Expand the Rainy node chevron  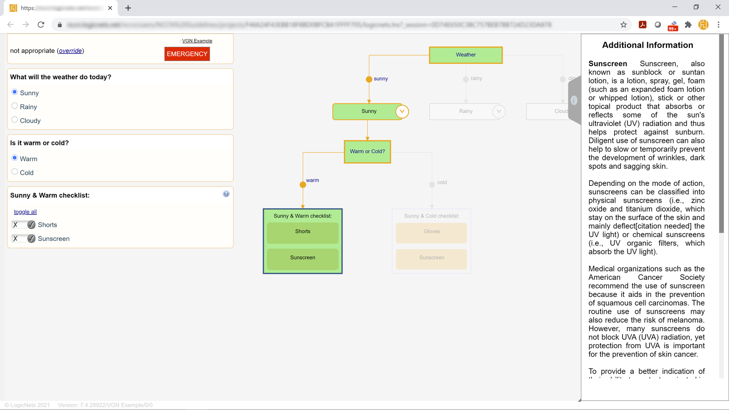point(499,112)
